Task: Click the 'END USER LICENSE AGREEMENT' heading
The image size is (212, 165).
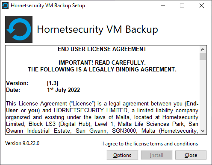Action: 102,49
